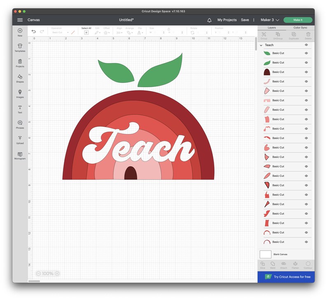
Task: Open My Projects
Action: pos(227,20)
